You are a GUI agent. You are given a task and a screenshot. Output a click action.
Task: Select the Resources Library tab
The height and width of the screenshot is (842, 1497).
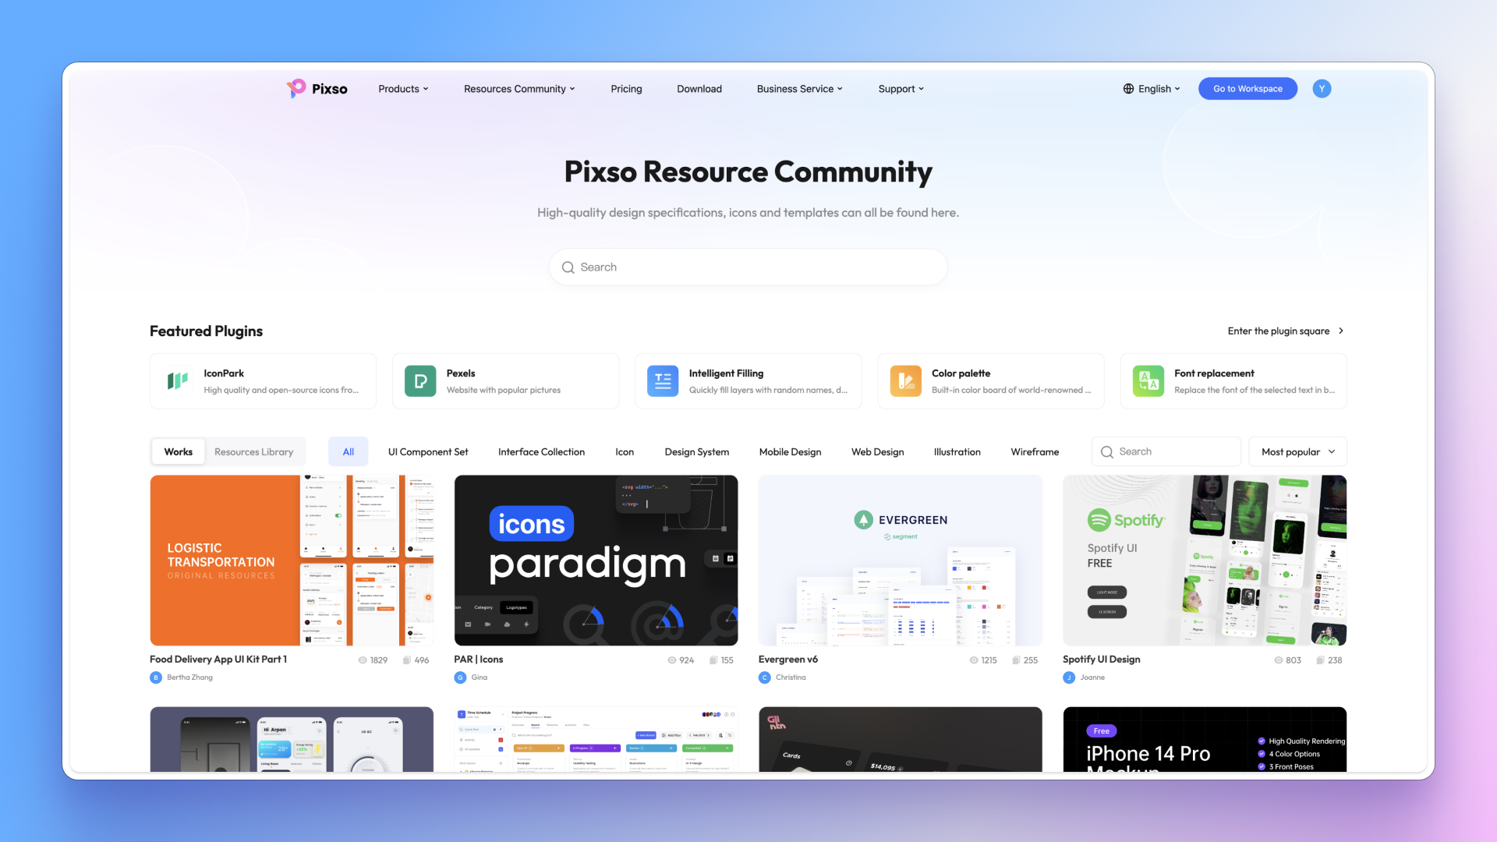point(253,451)
